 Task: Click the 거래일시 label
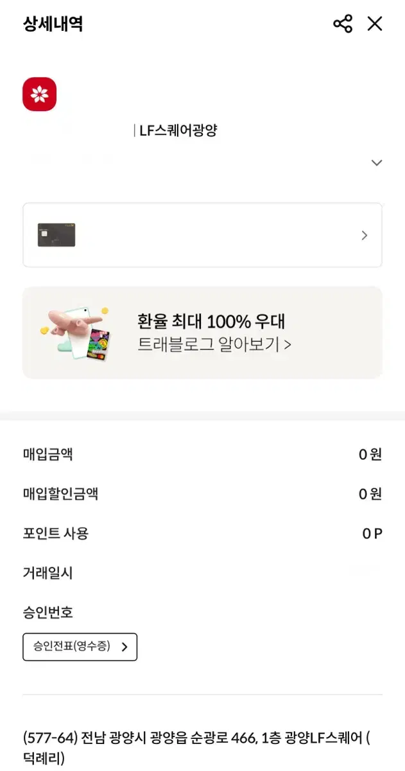pos(47,573)
